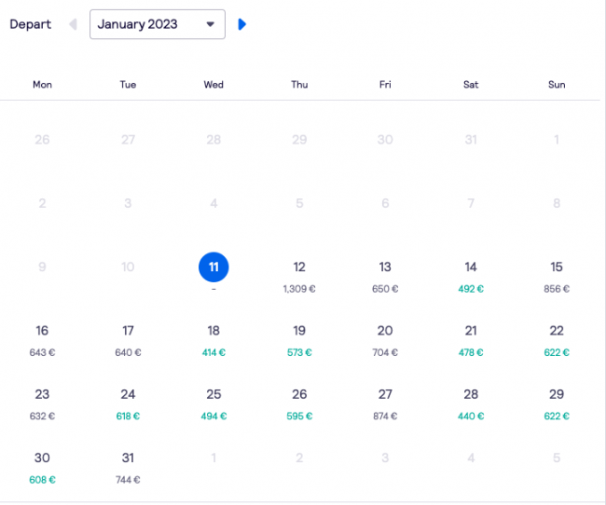Select January 31 priced 744 €

[128, 468]
